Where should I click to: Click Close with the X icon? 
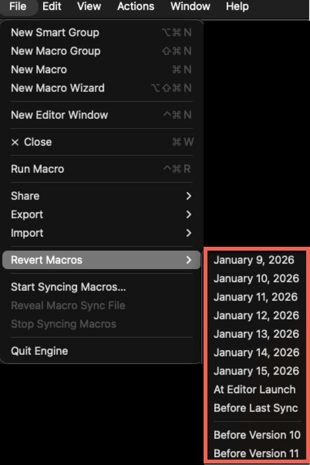point(31,142)
